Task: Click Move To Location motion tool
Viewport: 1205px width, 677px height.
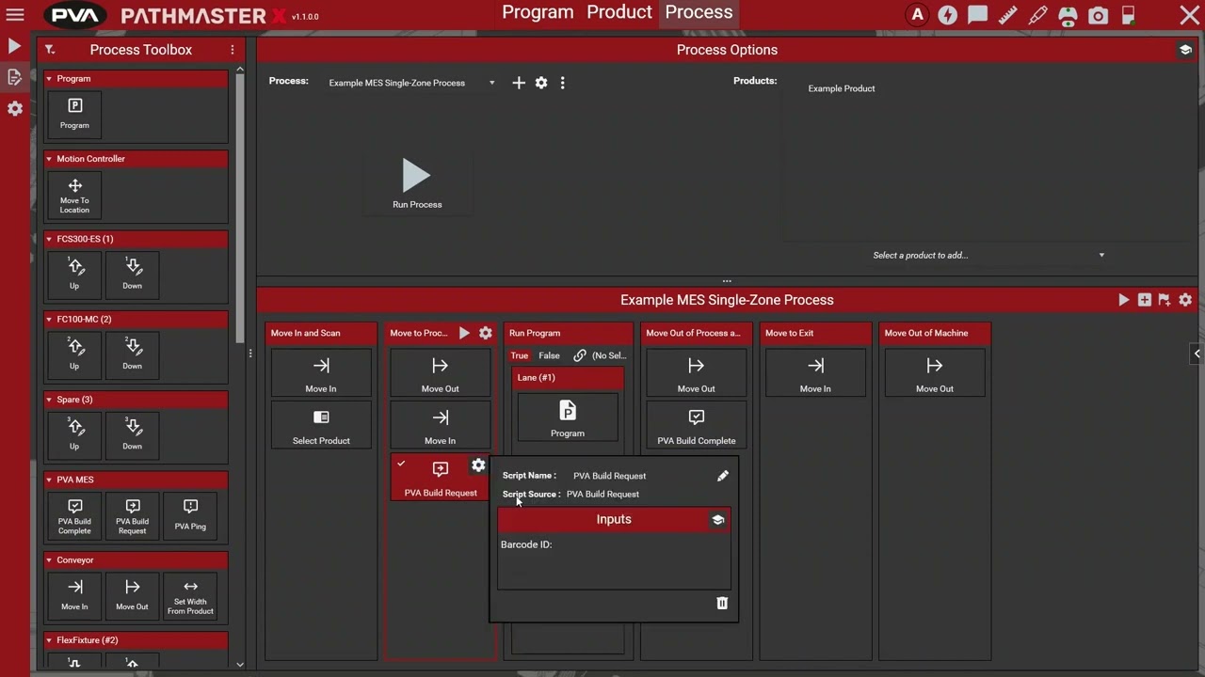Action: pyautogui.click(x=74, y=195)
